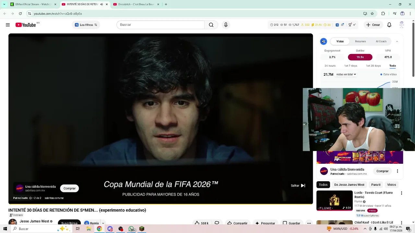
Task: Dislike the video with thumbs-down icon
Action: point(217,223)
